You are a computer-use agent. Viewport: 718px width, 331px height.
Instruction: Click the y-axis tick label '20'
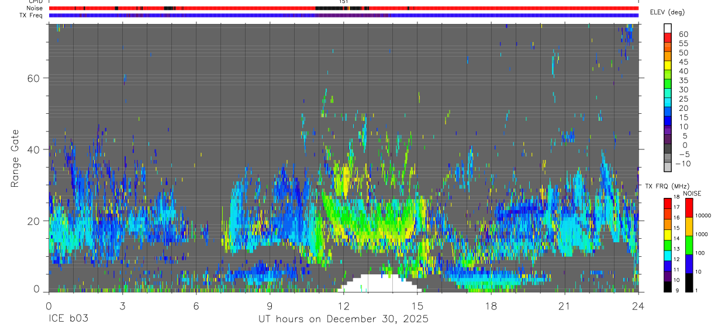pos(34,221)
